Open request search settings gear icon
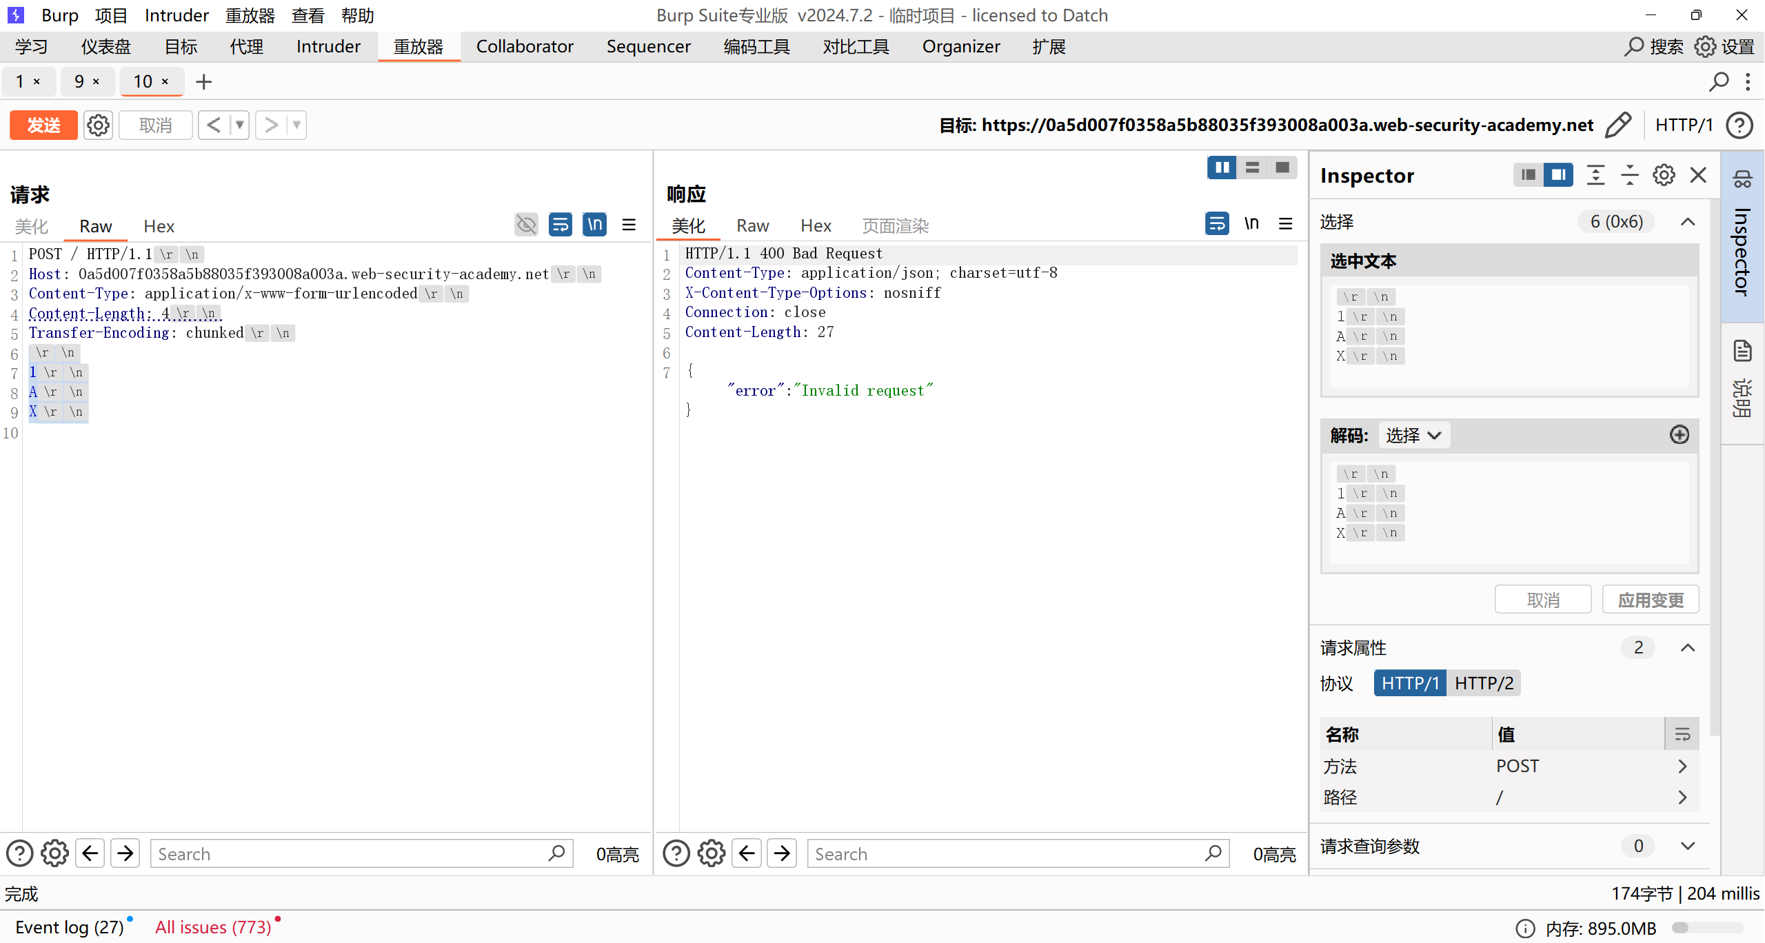The width and height of the screenshot is (1765, 943). 54,853
